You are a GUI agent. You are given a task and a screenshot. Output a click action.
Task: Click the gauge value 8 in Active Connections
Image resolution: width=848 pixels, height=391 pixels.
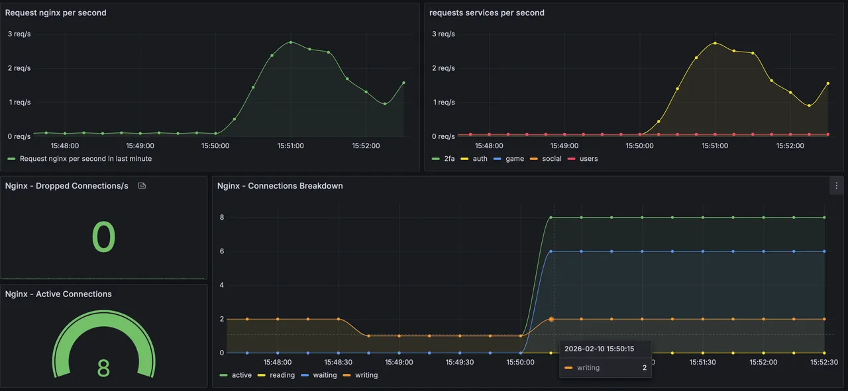tap(103, 369)
